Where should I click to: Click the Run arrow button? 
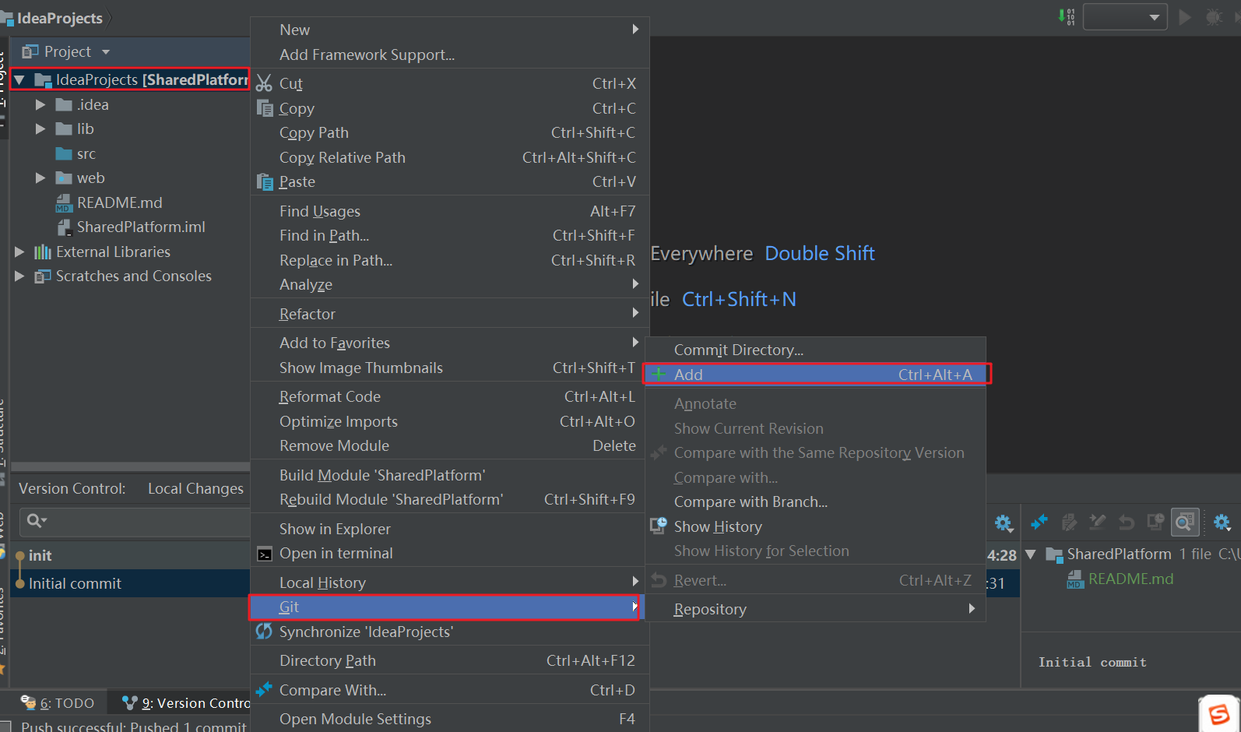[1185, 16]
